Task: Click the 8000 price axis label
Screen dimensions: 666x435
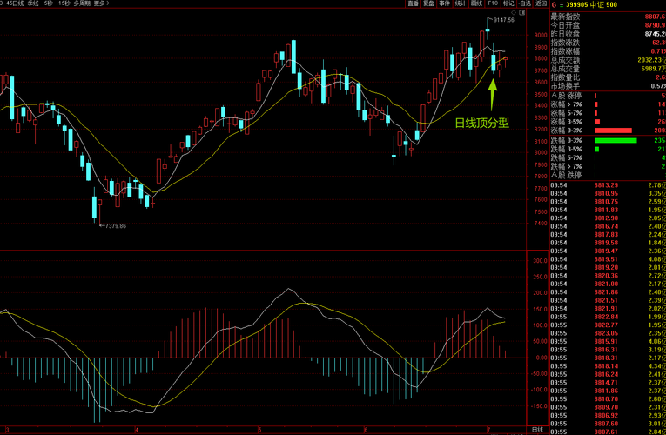Action: tap(541, 152)
